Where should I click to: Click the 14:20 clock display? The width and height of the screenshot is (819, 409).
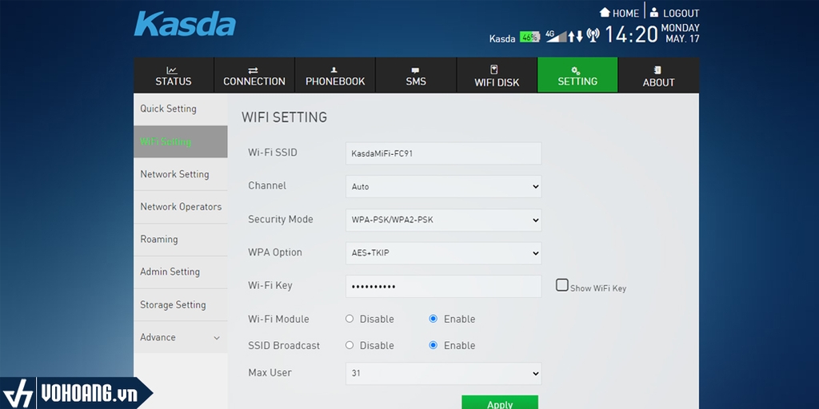631,34
